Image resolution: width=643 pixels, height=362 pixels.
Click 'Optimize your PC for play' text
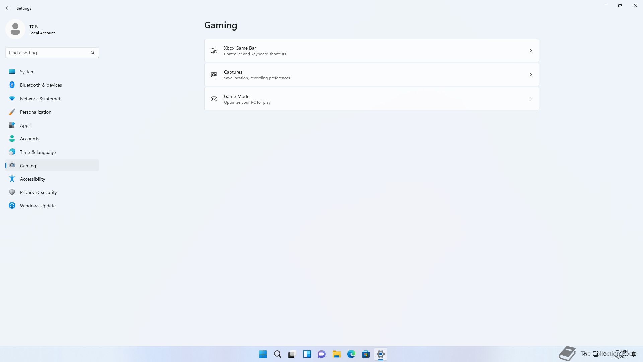[247, 102]
